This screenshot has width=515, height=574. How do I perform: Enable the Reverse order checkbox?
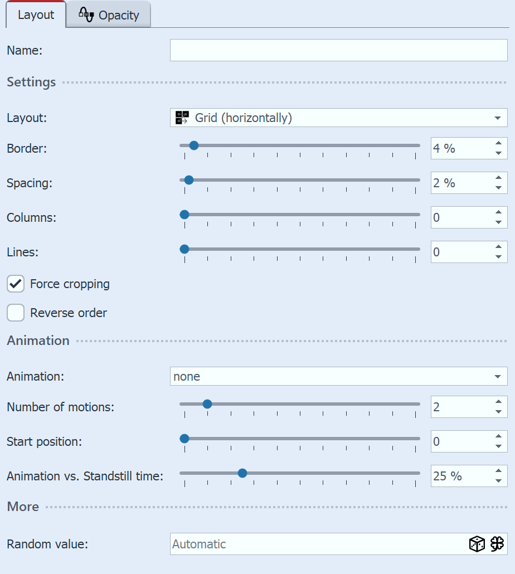click(x=15, y=313)
